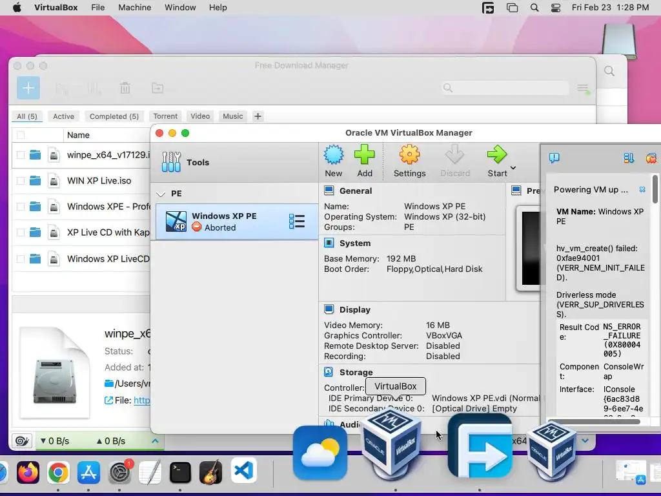Select the Music tab

click(x=232, y=116)
